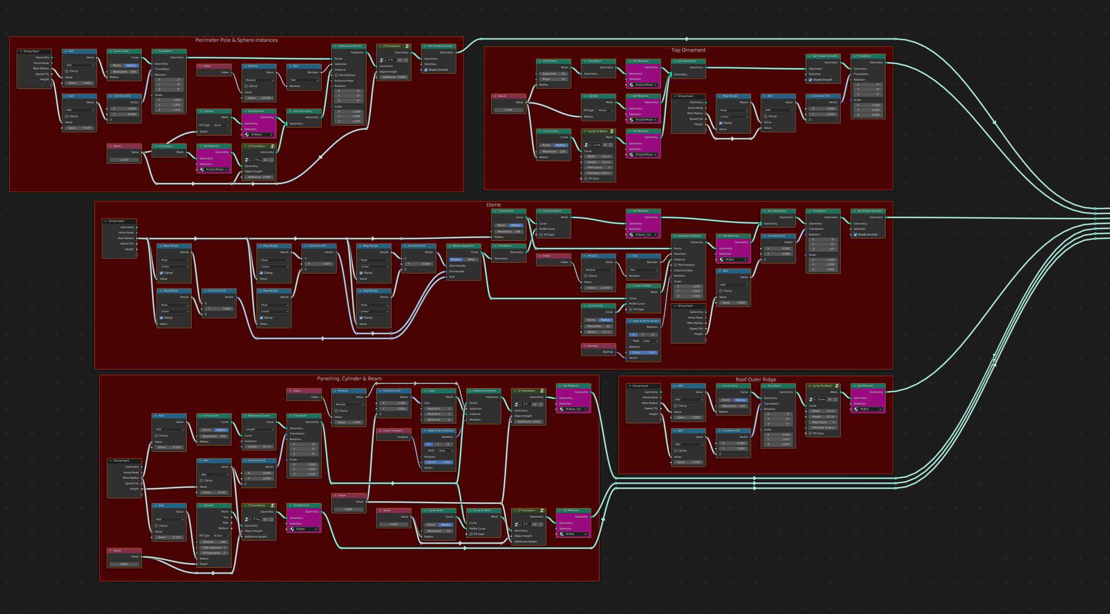This screenshot has height=614, width=1110.
Task: Collapse the Bezier Segment node
Action: pyautogui.click(x=450, y=246)
